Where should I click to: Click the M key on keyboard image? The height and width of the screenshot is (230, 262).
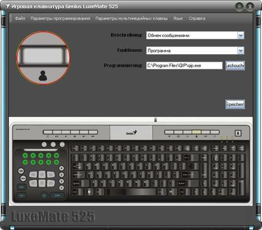pyautogui.click(x=146, y=183)
